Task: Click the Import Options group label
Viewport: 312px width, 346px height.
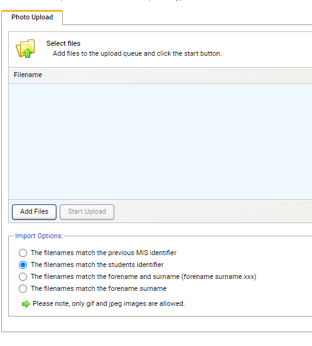Action: click(x=39, y=236)
